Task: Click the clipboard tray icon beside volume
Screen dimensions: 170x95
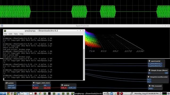Action: (x=108, y=93)
